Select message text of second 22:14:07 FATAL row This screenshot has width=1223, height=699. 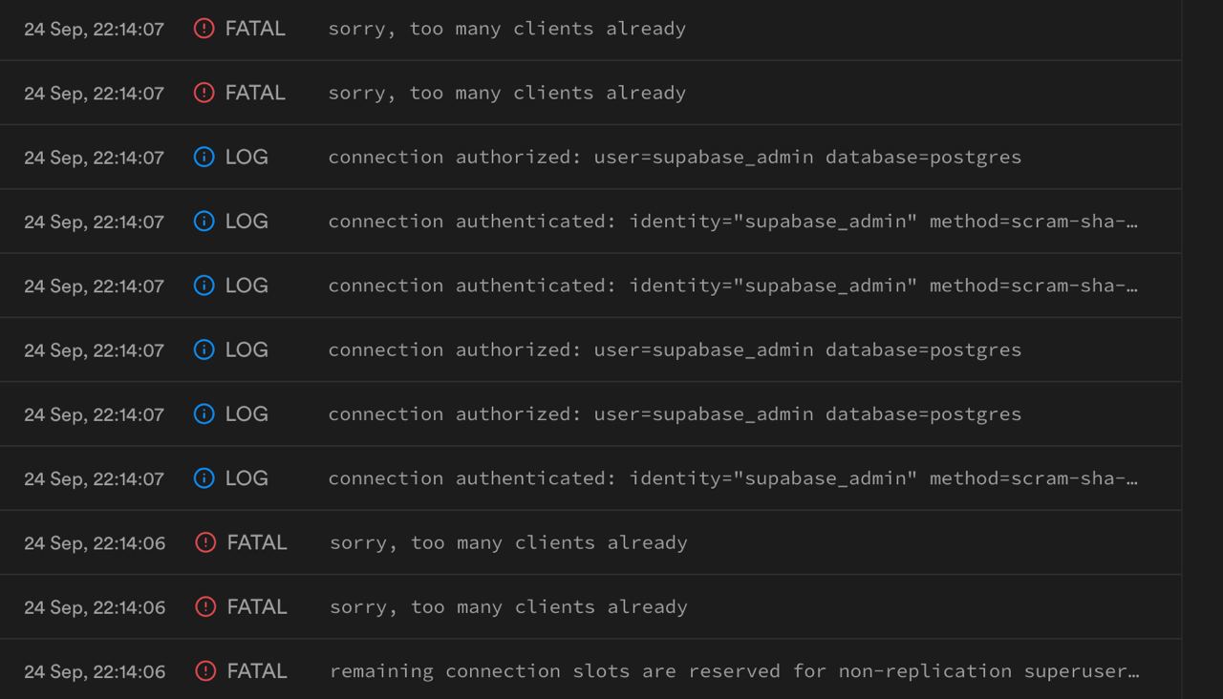click(506, 93)
